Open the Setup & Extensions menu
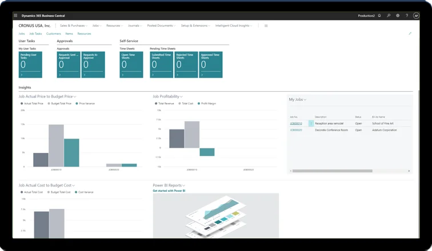The height and width of the screenshot is (251, 432). [195, 26]
